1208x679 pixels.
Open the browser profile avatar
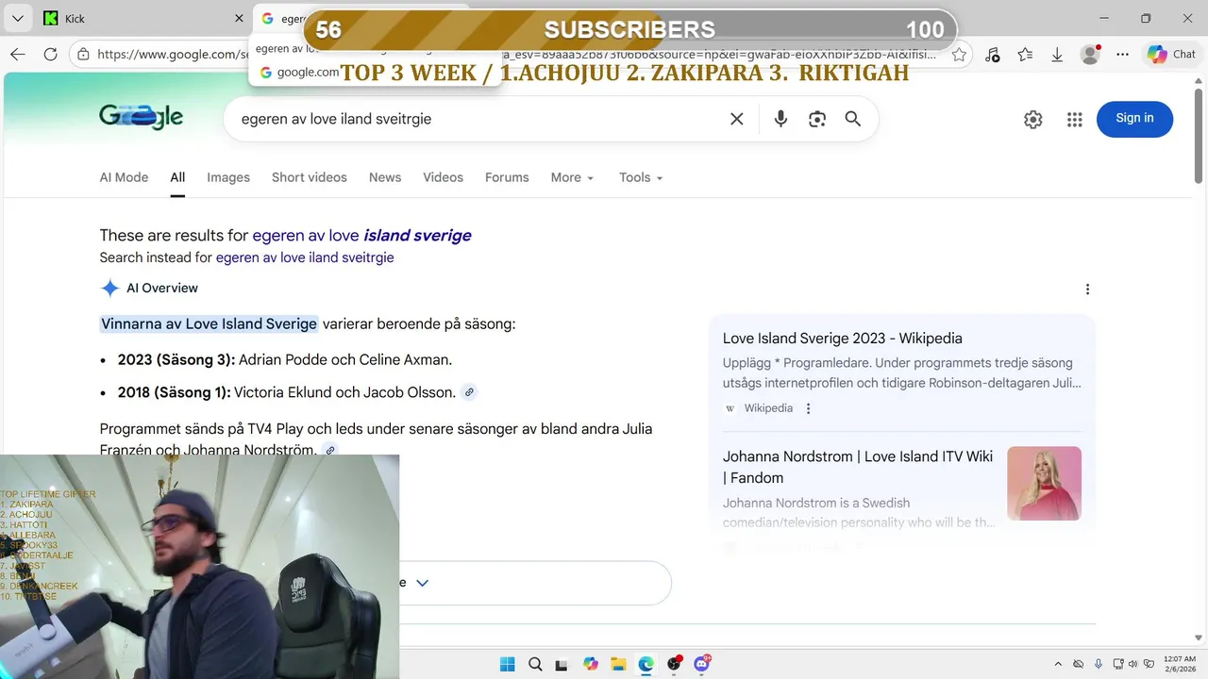coord(1090,55)
